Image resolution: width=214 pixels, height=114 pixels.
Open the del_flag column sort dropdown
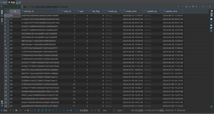pos(103,10)
